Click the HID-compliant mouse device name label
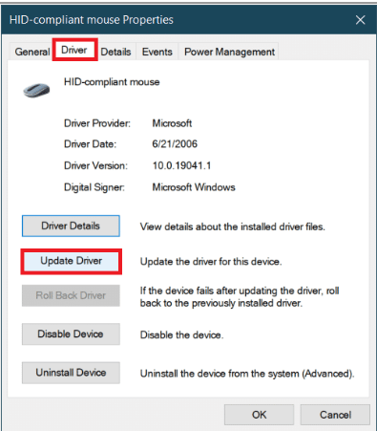377x431 pixels. pos(112,82)
